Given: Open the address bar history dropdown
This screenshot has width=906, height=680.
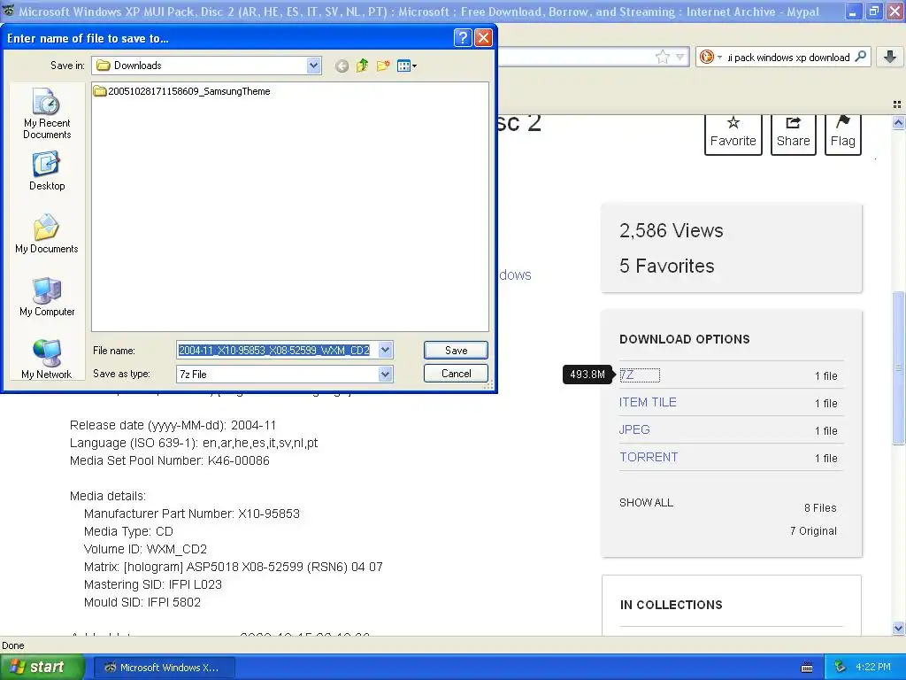Looking at the screenshot, I should coord(680,57).
